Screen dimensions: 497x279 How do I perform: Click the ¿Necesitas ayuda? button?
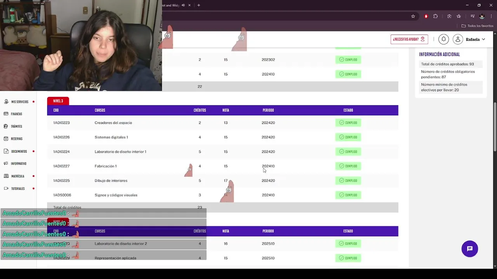point(409,39)
